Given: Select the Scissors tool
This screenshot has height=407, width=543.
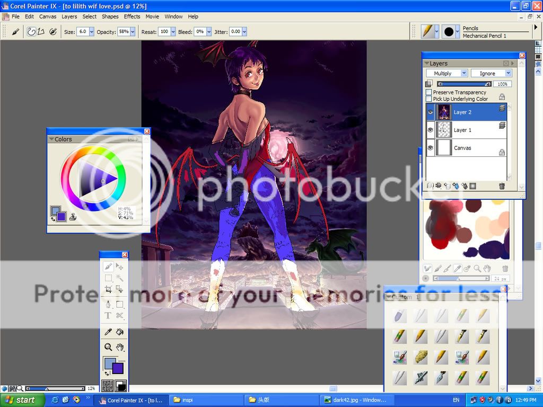Looking at the screenshot, I should coord(119,315).
